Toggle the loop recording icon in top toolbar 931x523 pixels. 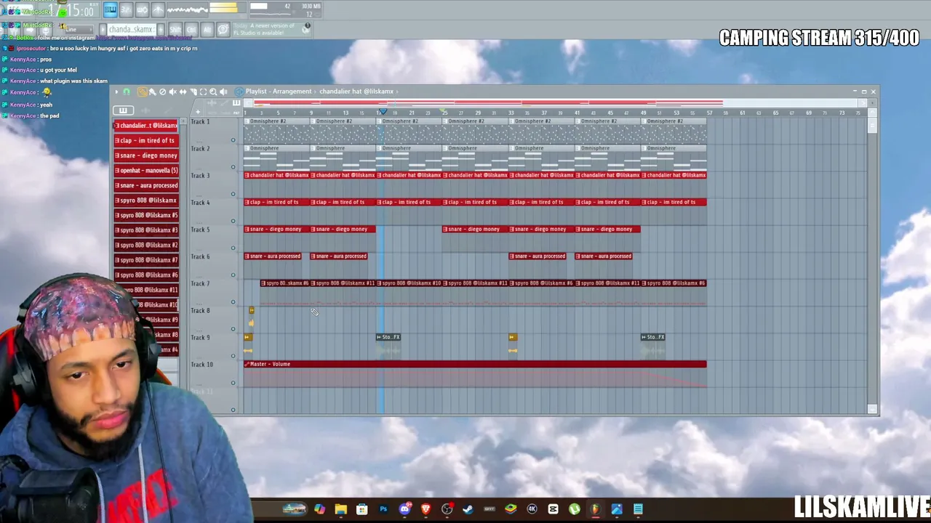(x=159, y=9)
